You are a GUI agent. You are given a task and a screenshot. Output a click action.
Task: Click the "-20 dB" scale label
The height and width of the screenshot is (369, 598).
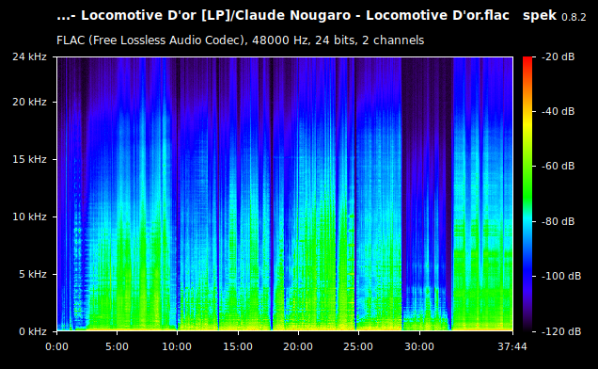[558, 56]
